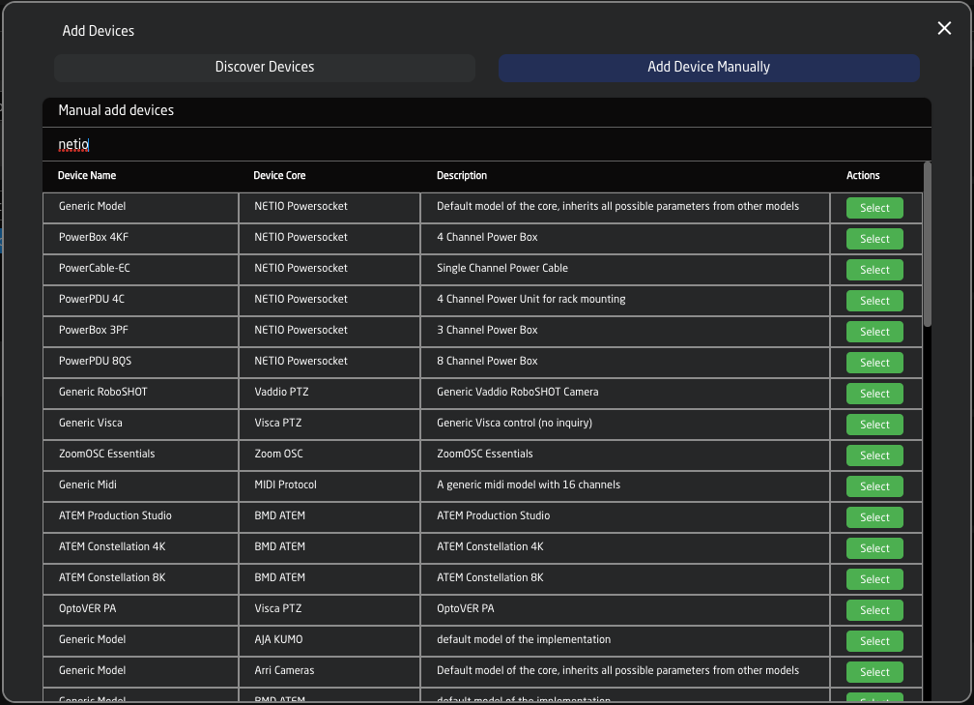Click the device list vertical scrollbar thumb
This screenshot has width=974, height=705.
[x=927, y=244]
